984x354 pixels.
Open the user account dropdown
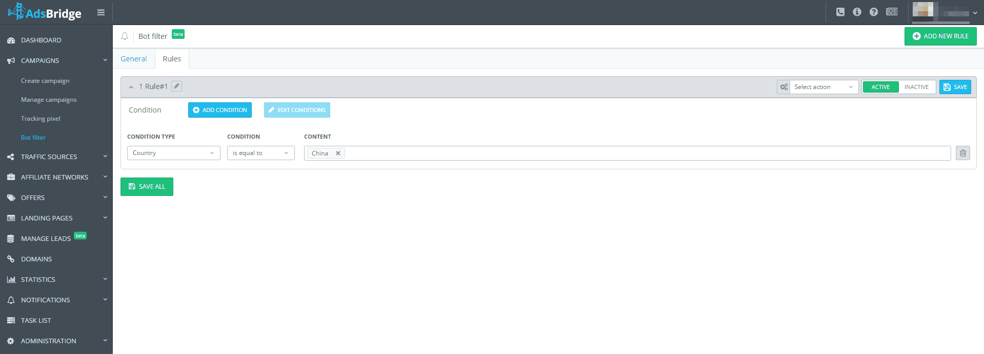coord(975,13)
